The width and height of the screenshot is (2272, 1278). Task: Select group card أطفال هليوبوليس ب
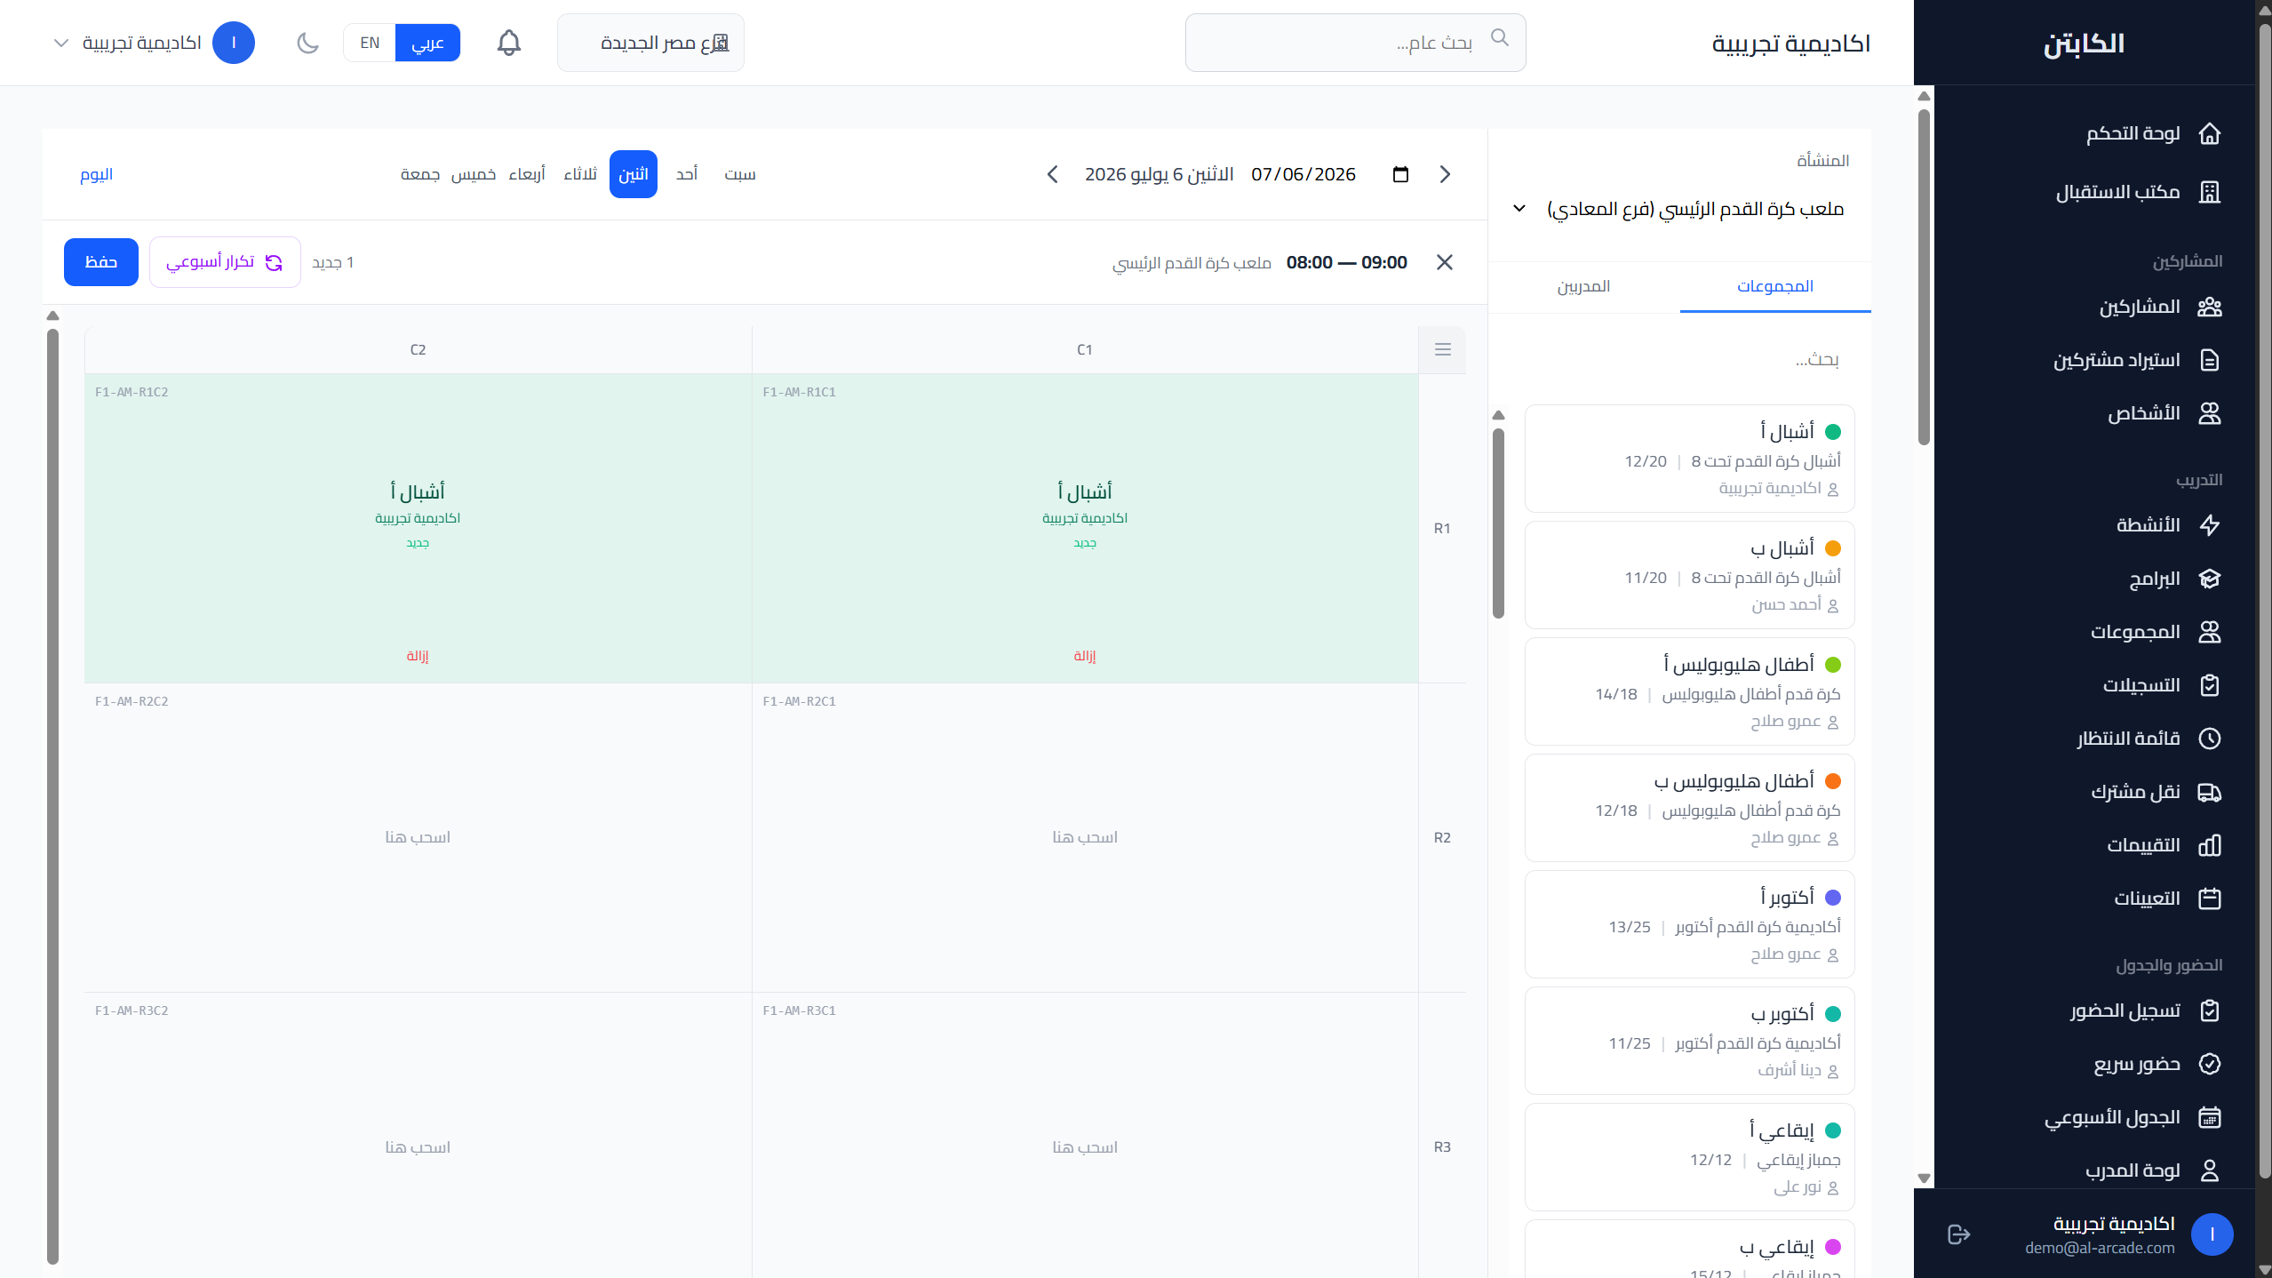1689,808
